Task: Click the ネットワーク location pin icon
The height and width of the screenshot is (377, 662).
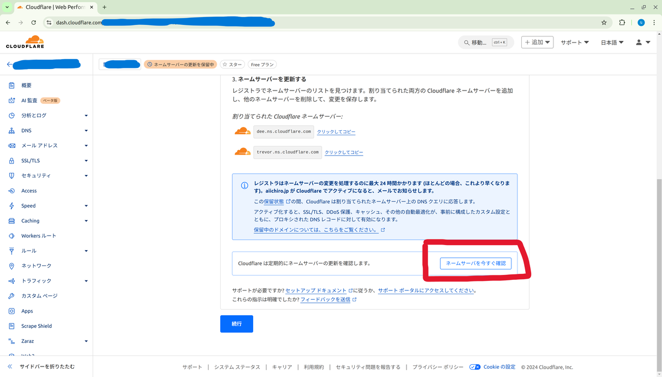Action: point(12,266)
